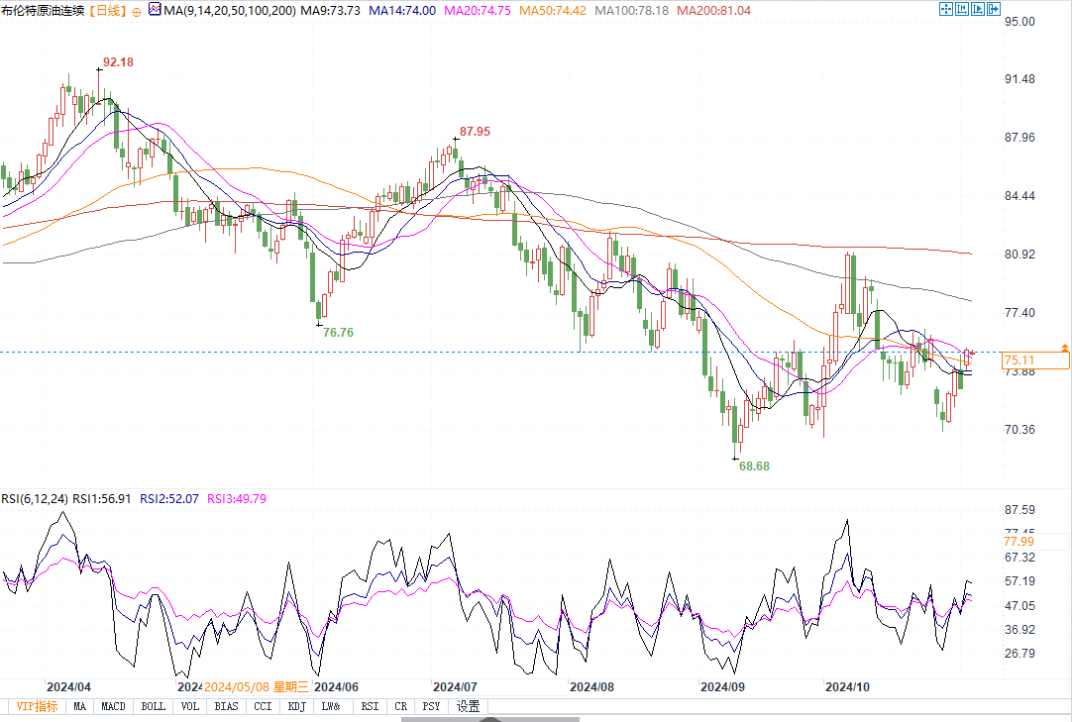1072x722 pixels.
Task: Click the MA indicator chart icon
Action: coord(155,10)
